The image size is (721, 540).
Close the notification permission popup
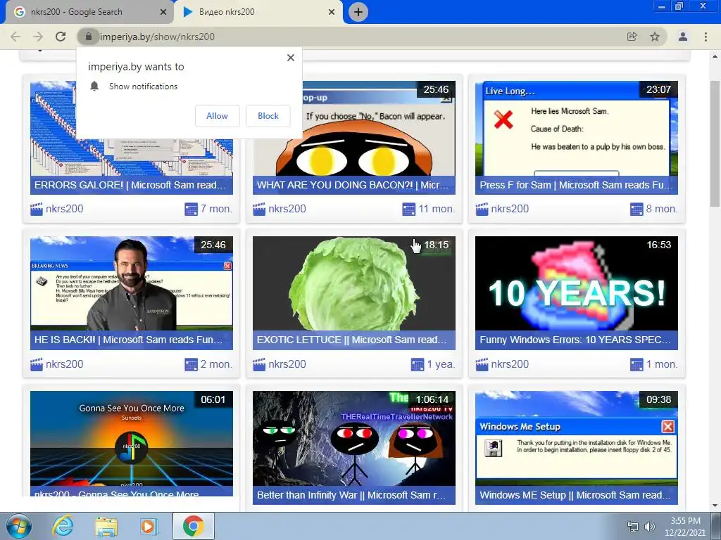(291, 58)
